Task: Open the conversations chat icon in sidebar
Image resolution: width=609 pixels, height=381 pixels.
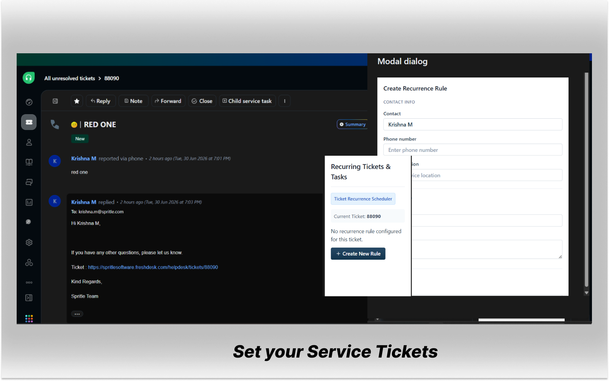Action: (29, 182)
